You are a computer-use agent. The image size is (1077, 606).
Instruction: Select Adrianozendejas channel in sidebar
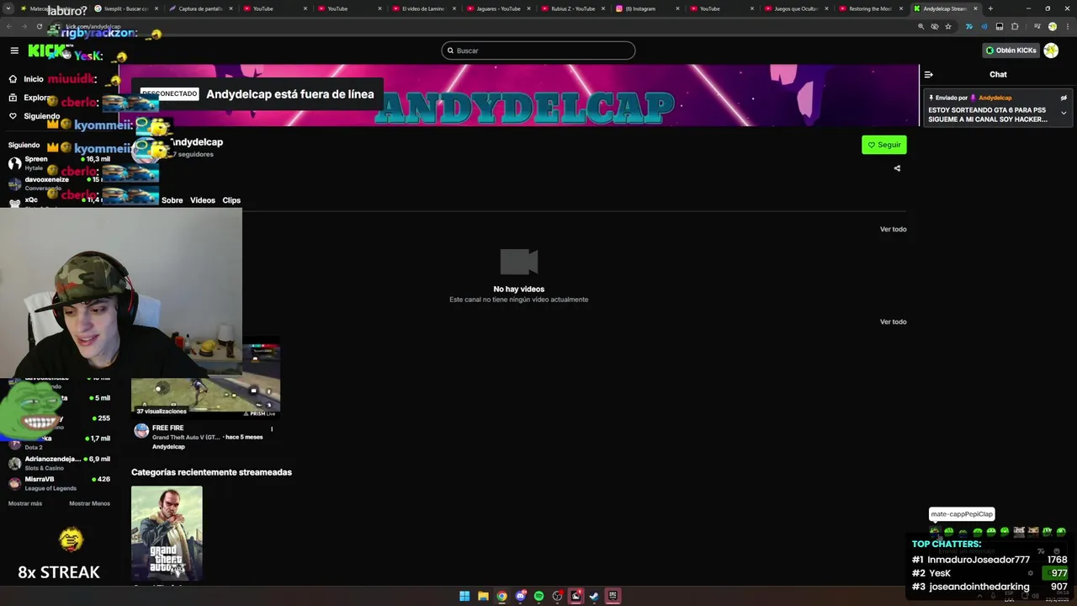pyautogui.click(x=59, y=463)
